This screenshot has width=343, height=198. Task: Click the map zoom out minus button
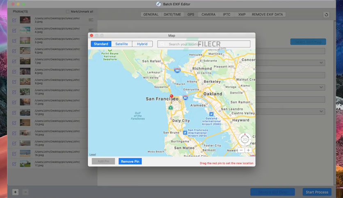(x=241, y=150)
